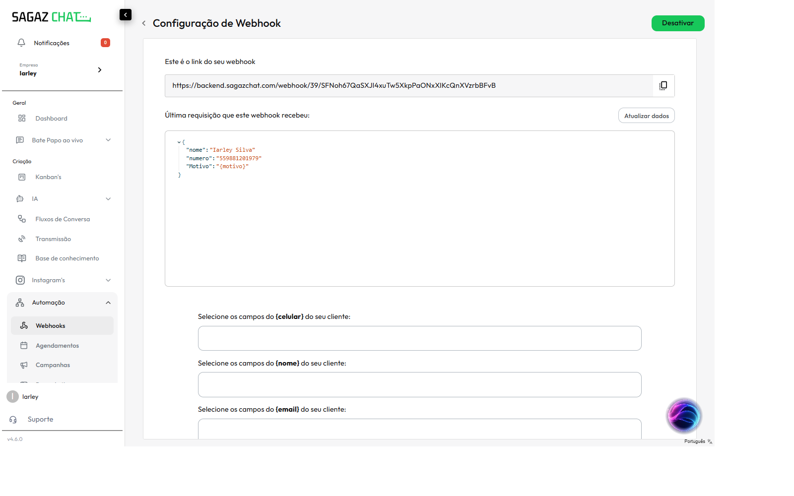Expand the IA submenu chevron
The image size is (794, 496).
click(108, 199)
